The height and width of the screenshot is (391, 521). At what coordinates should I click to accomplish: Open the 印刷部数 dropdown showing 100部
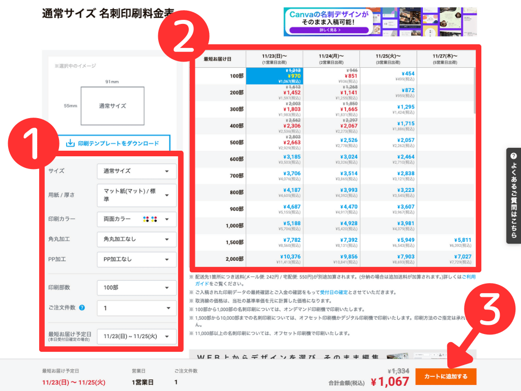(x=136, y=287)
